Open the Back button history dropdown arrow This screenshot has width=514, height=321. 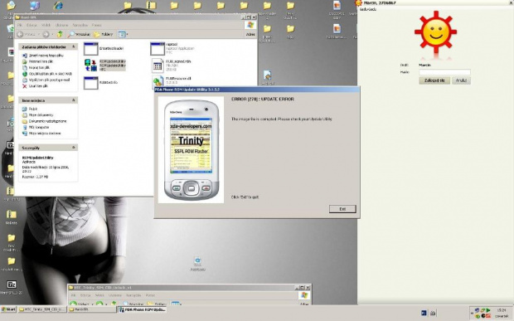(39, 34)
